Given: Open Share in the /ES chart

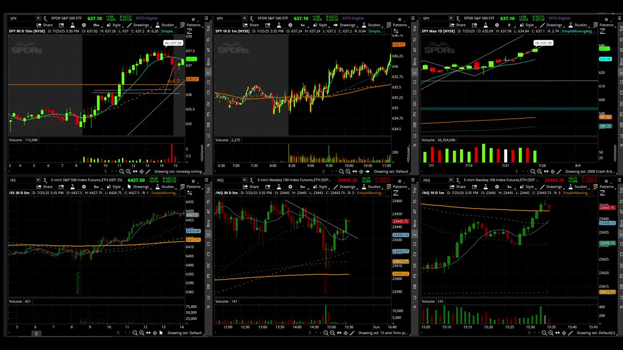Looking at the screenshot, I should click(x=45, y=187).
